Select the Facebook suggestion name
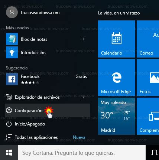Image resolution: width=159 pixels, height=160 pixels. (30, 76)
